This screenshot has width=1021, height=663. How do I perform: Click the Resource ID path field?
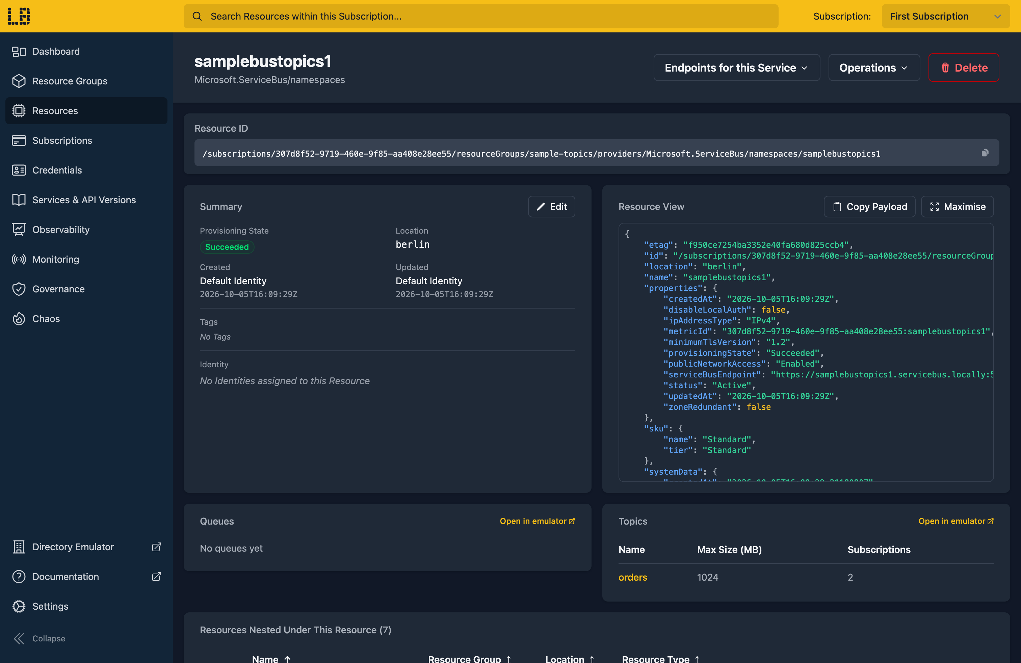click(596, 153)
